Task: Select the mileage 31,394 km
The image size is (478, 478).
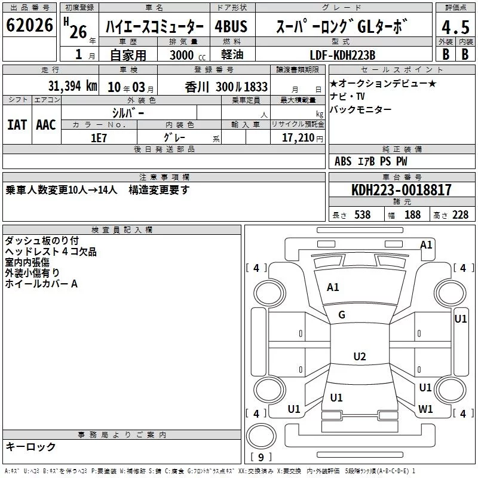Action: (x=73, y=86)
